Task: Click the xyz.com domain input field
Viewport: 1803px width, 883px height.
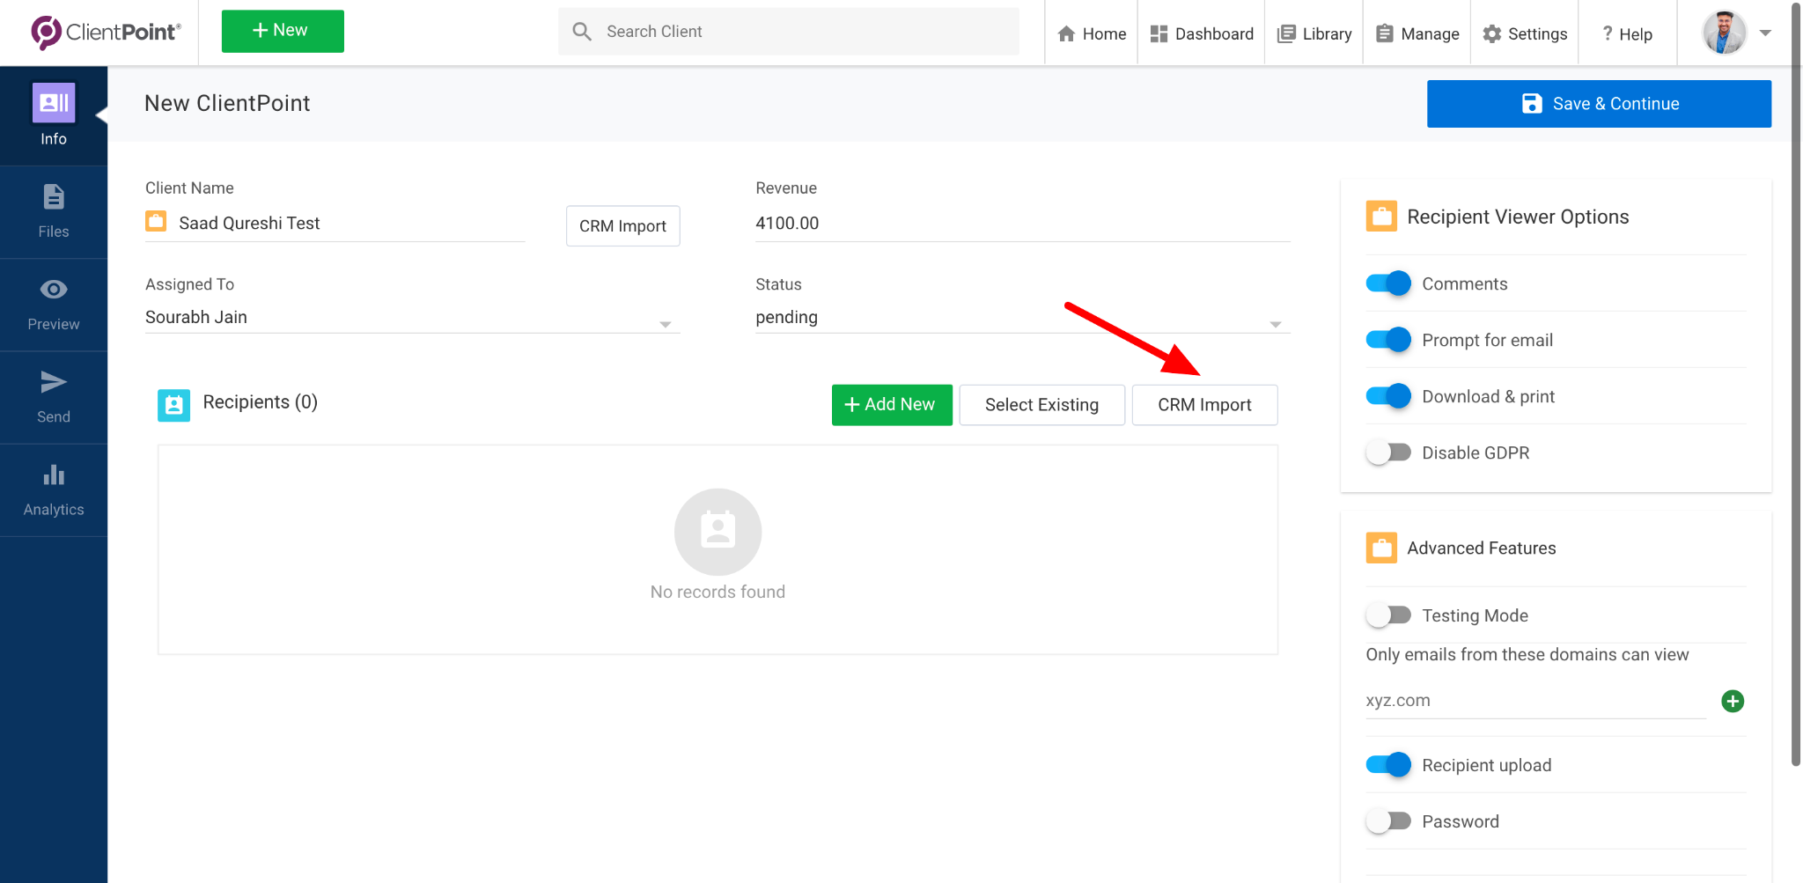Action: (1535, 701)
